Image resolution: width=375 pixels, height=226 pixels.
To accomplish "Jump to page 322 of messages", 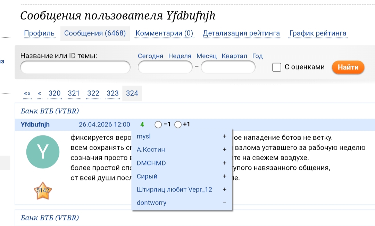I will pos(93,94).
